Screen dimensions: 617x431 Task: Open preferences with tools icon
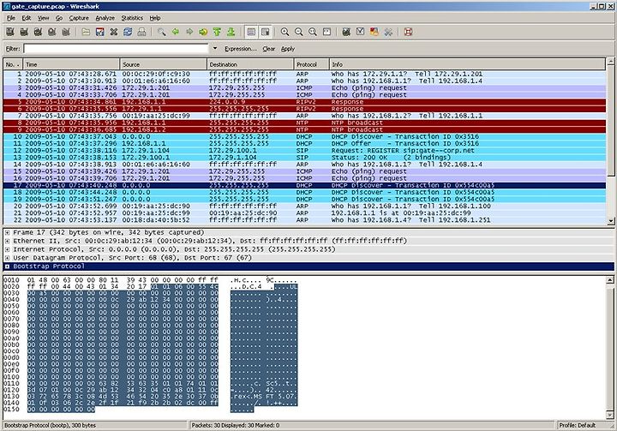tap(388, 32)
